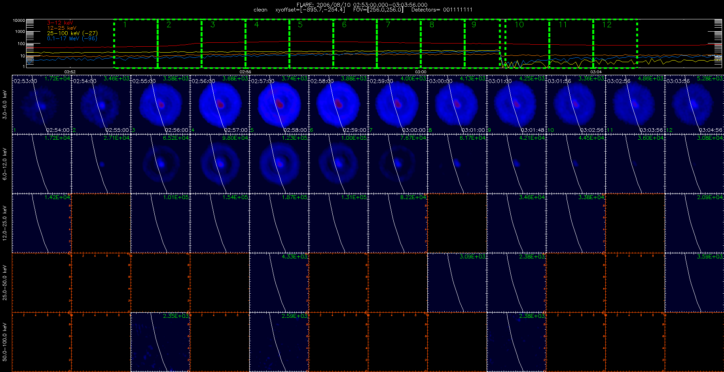The height and width of the screenshot is (372, 724).
Task: Open the 6.0-12.0 keV image labeled 2.71E+04
Action: coord(101,163)
